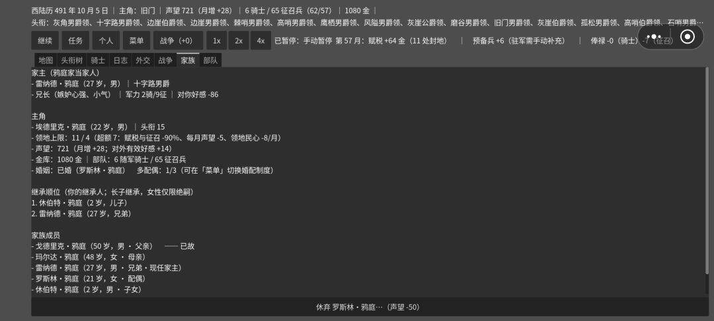Click the 预备兵 +6 status text
The height and width of the screenshot is (321, 714).
(519, 40)
